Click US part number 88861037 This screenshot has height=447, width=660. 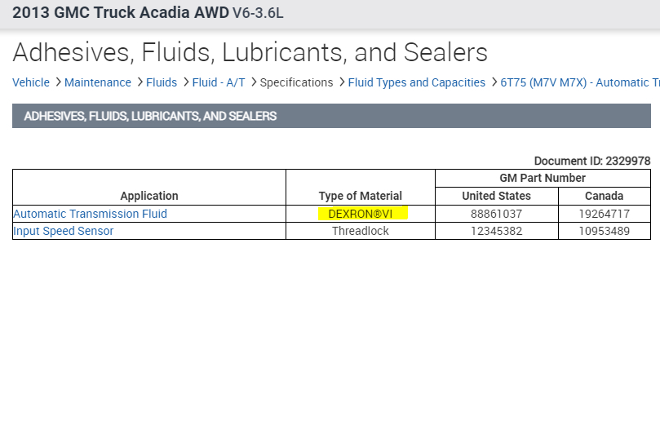pos(496,214)
